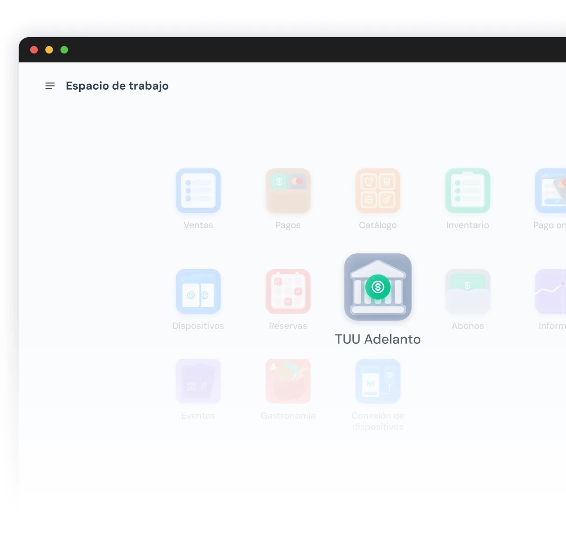This screenshot has width=566, height=539.
Task: Click the Pagos label text
Action: point(288,225)
